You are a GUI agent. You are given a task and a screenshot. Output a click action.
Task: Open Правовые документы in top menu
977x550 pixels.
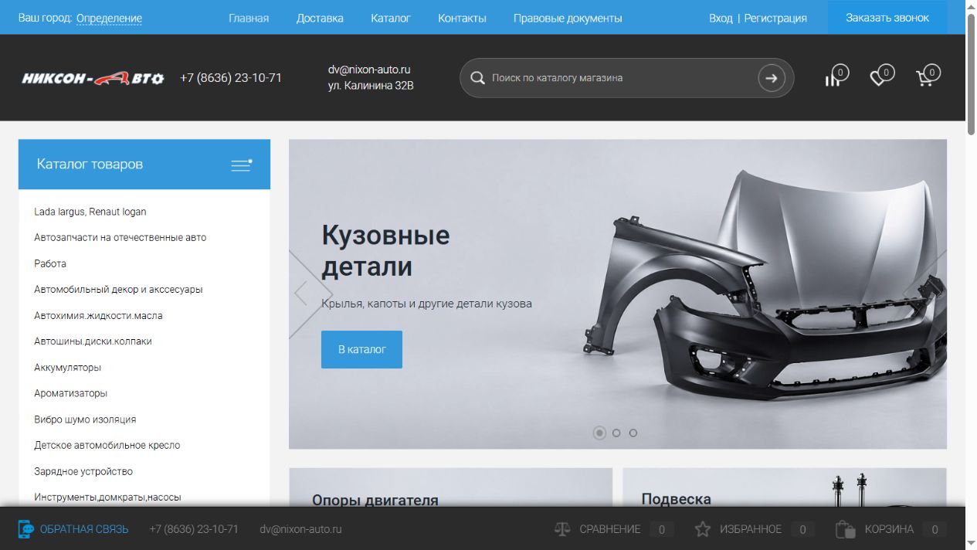[x=568, y=18]
